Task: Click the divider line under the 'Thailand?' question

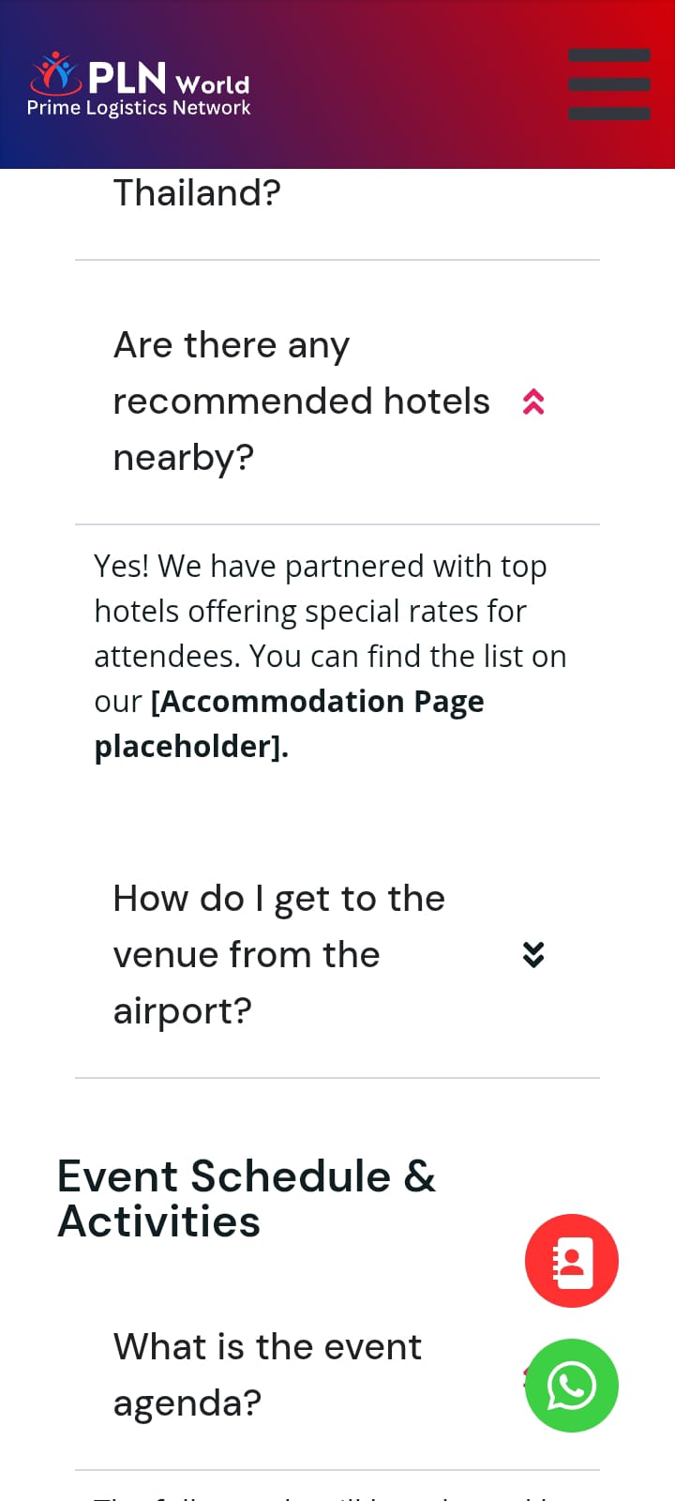Action: coord(337,260)
